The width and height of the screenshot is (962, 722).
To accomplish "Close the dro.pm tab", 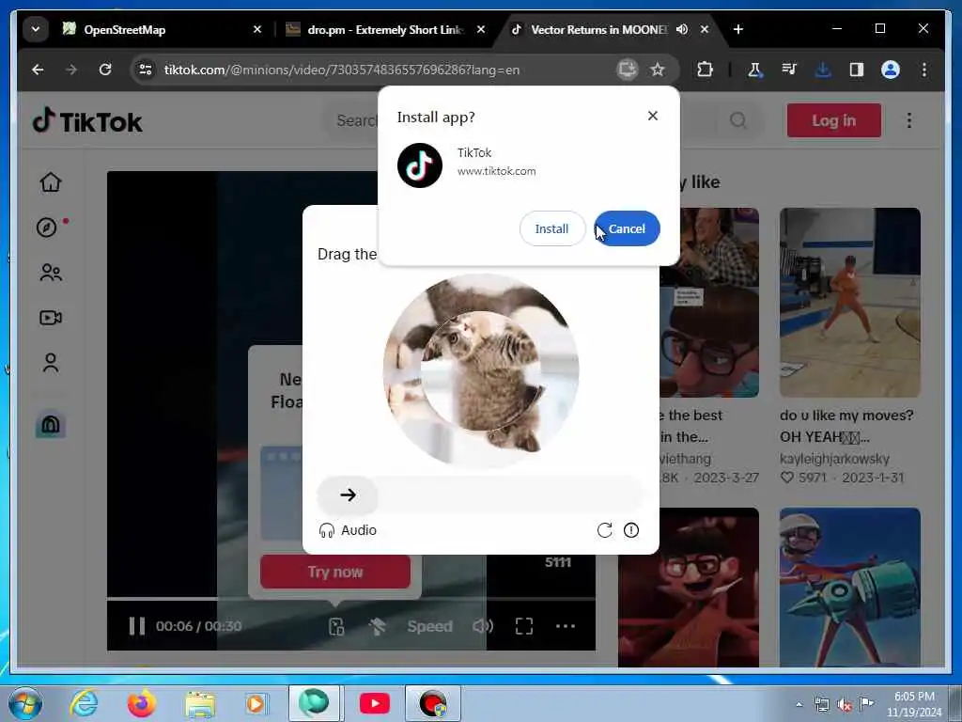I will 481,29.
